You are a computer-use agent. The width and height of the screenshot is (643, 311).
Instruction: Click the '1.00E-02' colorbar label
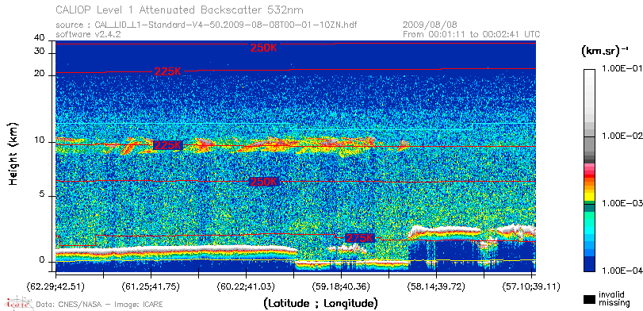point(622,136)
